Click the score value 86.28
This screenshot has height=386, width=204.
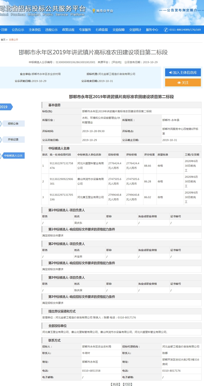pos(147,181)
